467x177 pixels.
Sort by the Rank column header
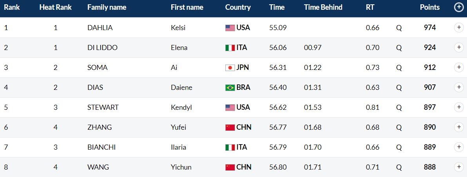pos(12,7)
